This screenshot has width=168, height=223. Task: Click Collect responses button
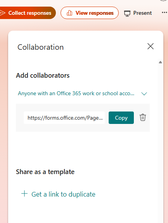pyautogui.click(x=28, y=13)
